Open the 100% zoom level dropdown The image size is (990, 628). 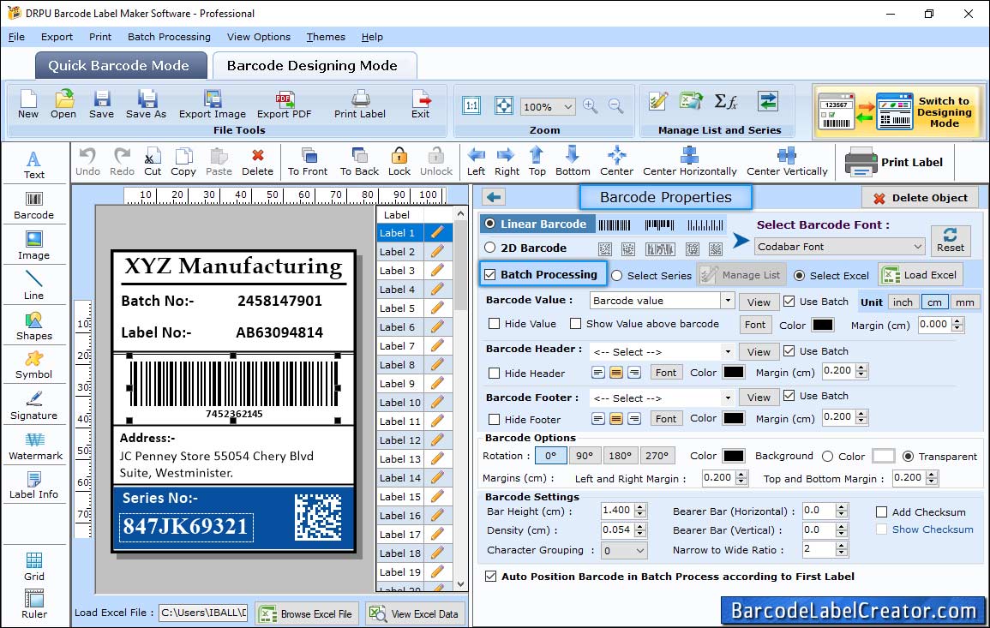548,106
